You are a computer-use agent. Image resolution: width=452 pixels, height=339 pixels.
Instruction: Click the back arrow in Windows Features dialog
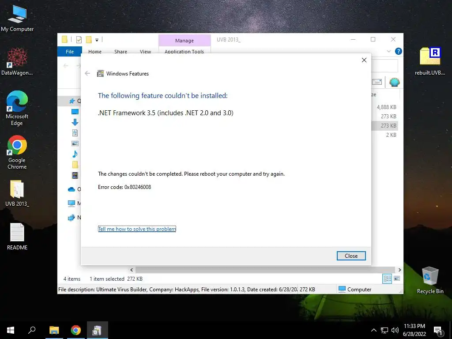[x=87, y=74]
